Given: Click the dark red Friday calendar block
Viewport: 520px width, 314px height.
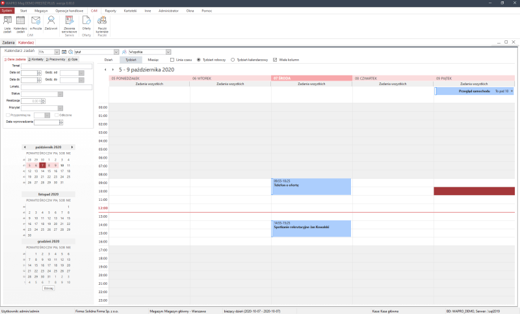Looking at the screenshot, I should coord(473,191).
